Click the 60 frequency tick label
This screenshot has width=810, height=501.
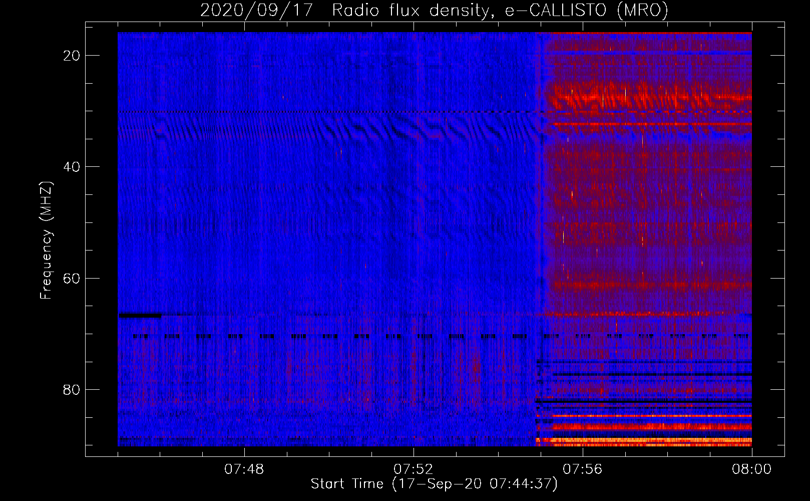pos(72,278)
